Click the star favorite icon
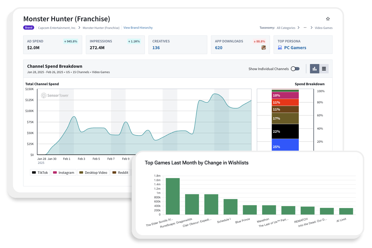The image size is (372, 248). pyautogui.click(x=328, y=19)
